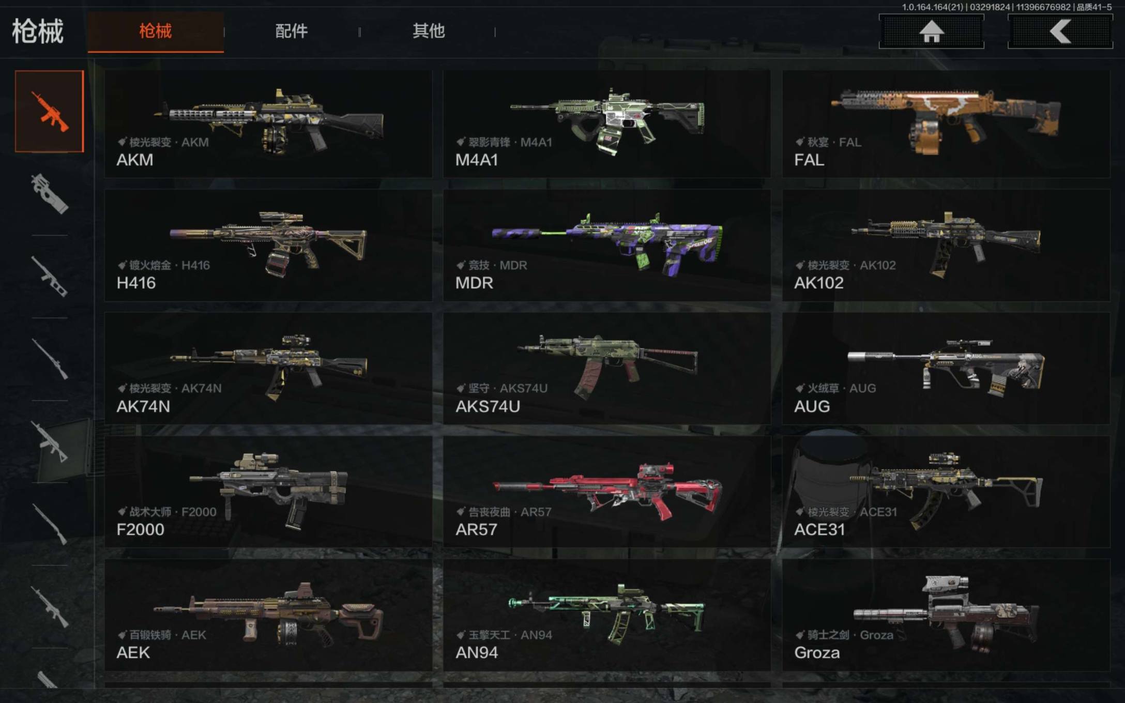Click the back arrow icon

click(x=1060, y=31)
